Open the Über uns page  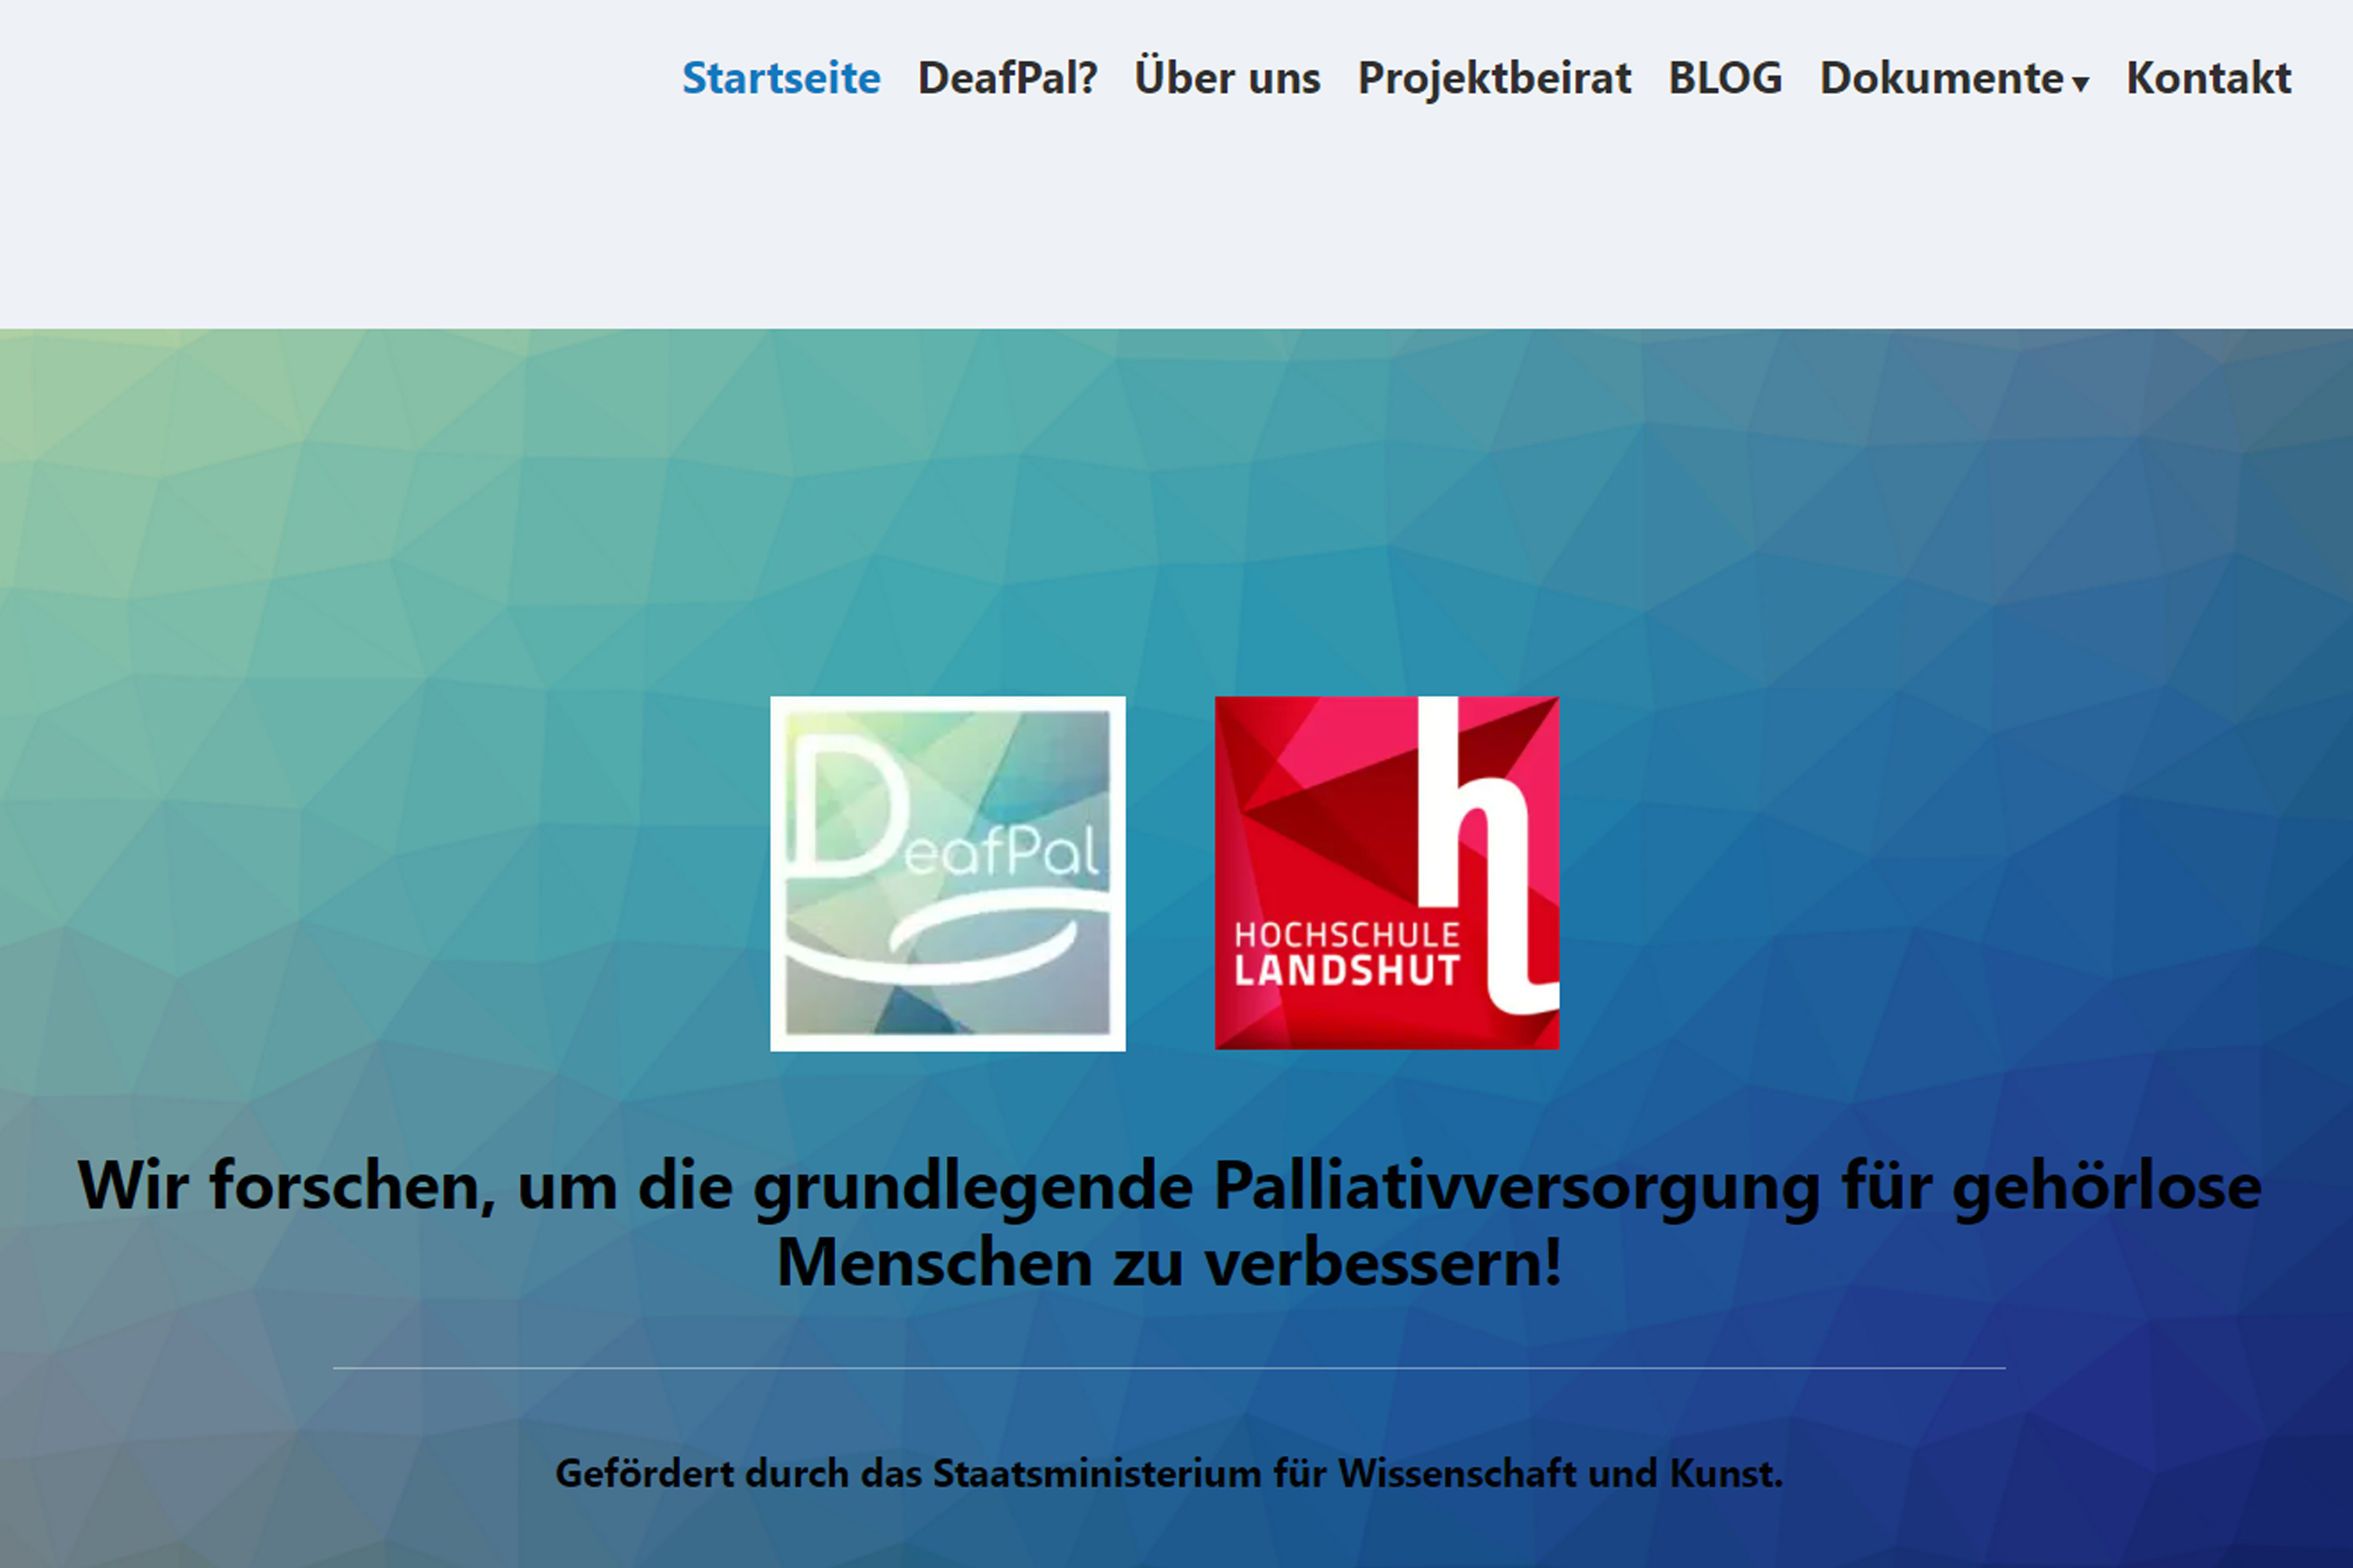coord(1227,78)
